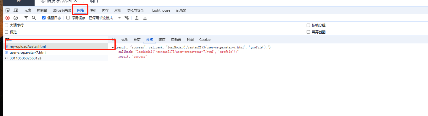Collapse the JSON result object triangle
This screenshot has width=428, height=116.
[x=113, y=47]
